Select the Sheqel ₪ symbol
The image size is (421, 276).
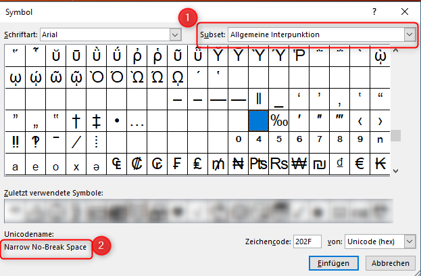(319, 164)
